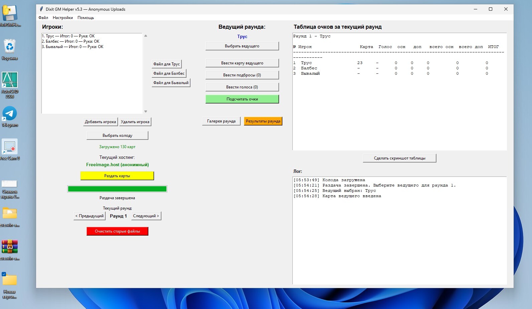Click the orange 'Результаты раунда' button
The image size is (532, 309).
click(263, 121)
